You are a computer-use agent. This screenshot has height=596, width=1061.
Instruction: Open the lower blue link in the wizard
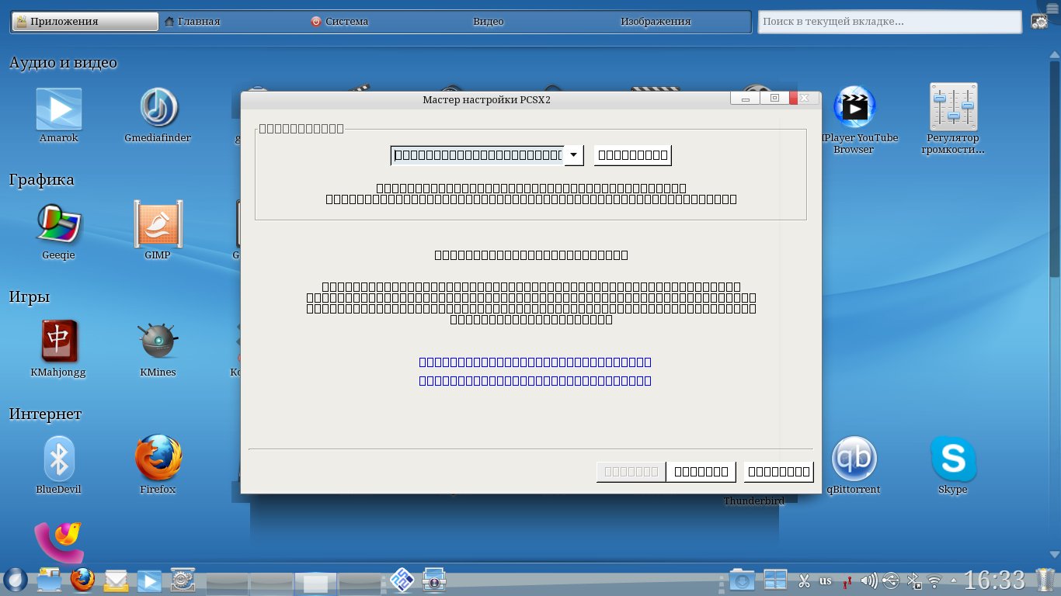tap(535, 381)
